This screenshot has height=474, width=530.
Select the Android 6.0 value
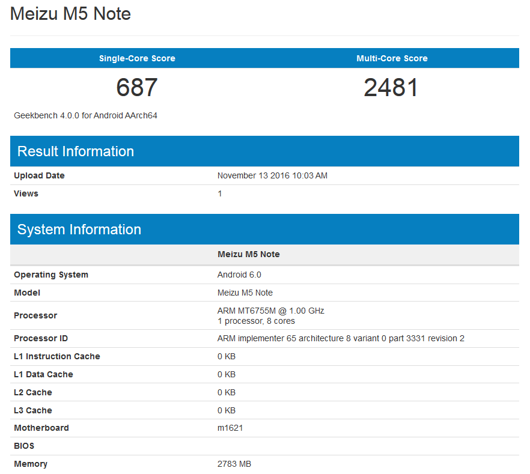[x=233, y=275]
